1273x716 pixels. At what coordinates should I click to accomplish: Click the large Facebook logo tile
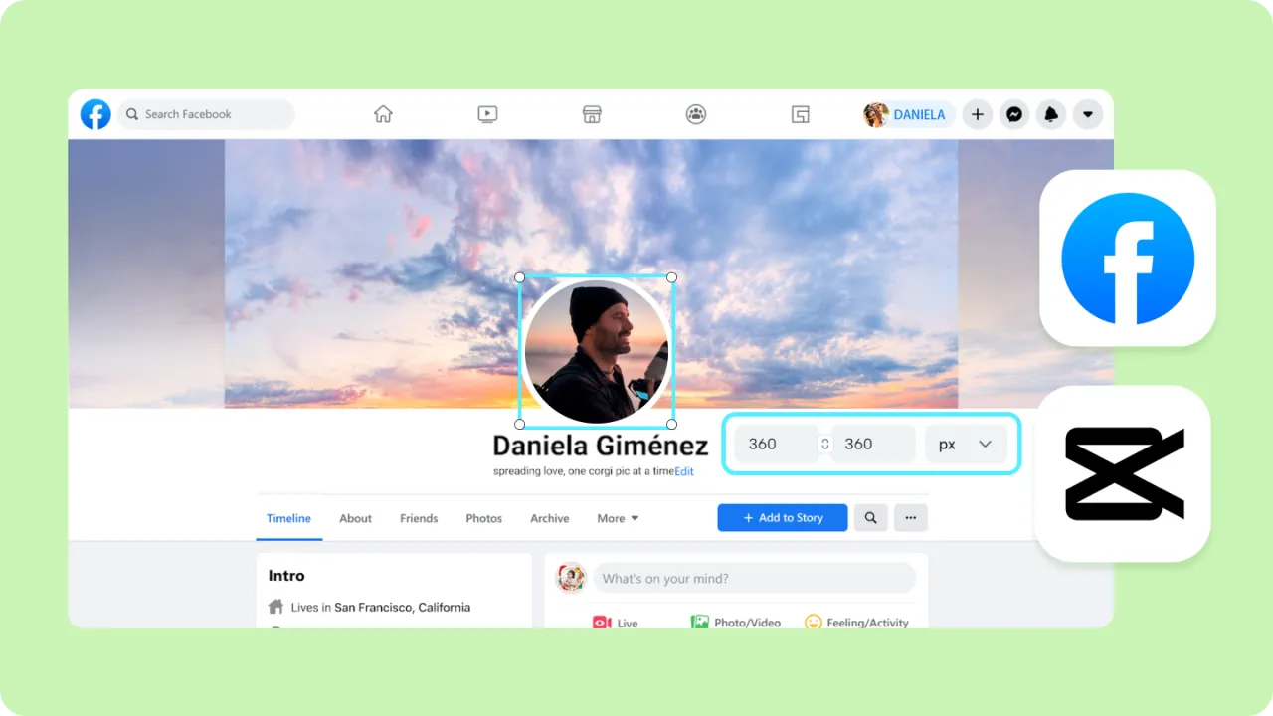[x=1127, y=257]
